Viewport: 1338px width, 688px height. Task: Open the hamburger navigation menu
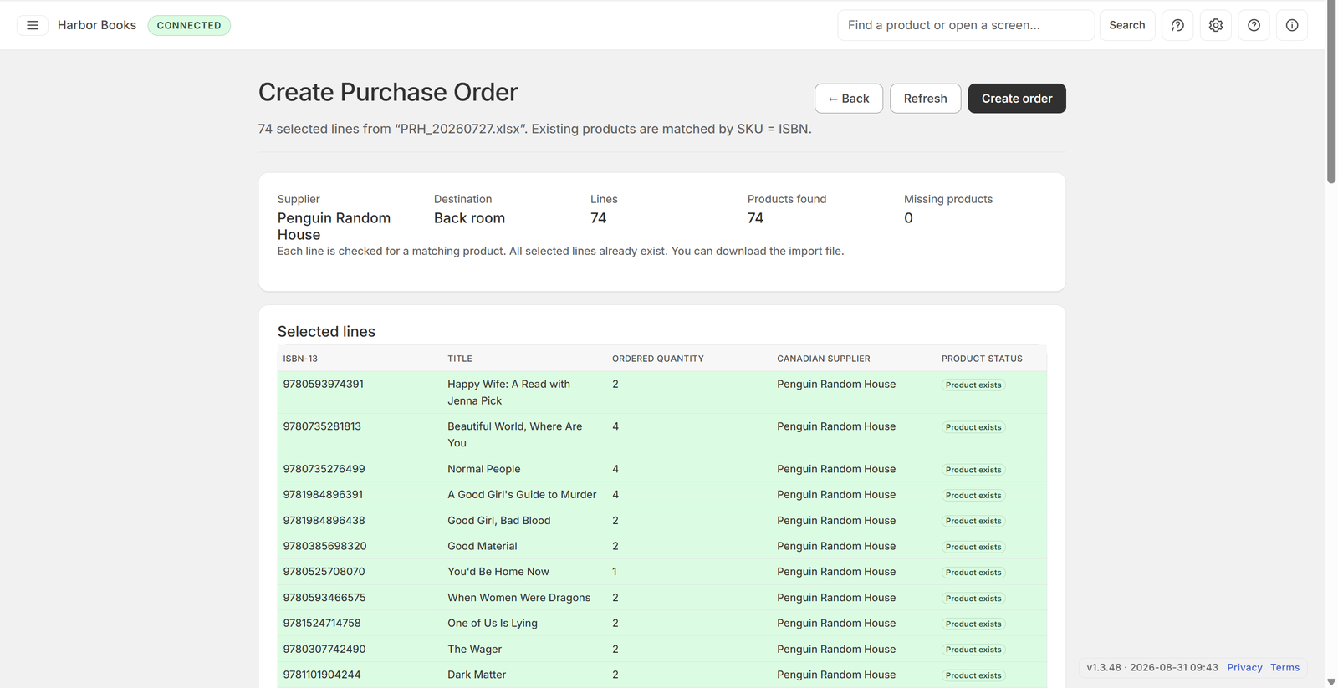coord(33,25)
